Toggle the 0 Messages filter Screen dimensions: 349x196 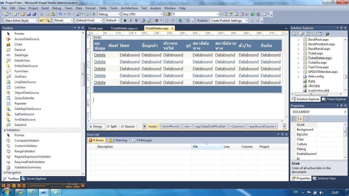coord(142,140)
